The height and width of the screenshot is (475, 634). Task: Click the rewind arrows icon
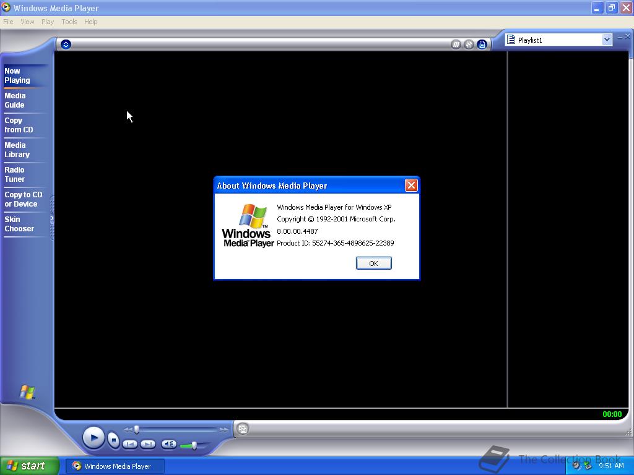128,430
